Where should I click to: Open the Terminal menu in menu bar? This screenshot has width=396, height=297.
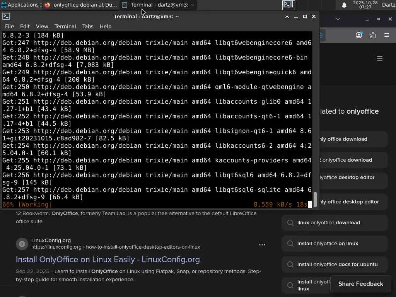pos(65,26)
